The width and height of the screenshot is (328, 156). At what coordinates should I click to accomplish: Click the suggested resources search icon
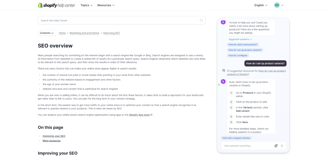(224, 71)
